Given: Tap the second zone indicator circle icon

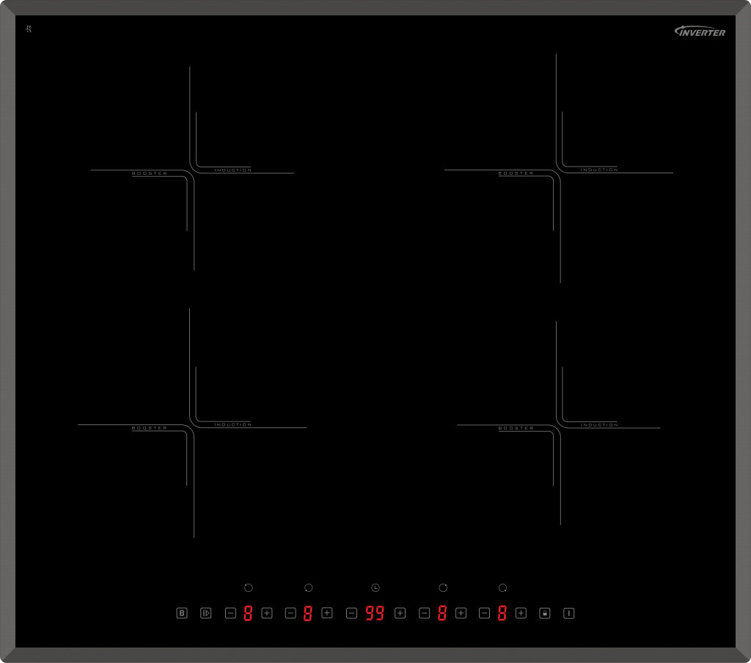Looking at the screenshot, I should tap(309, 588).
